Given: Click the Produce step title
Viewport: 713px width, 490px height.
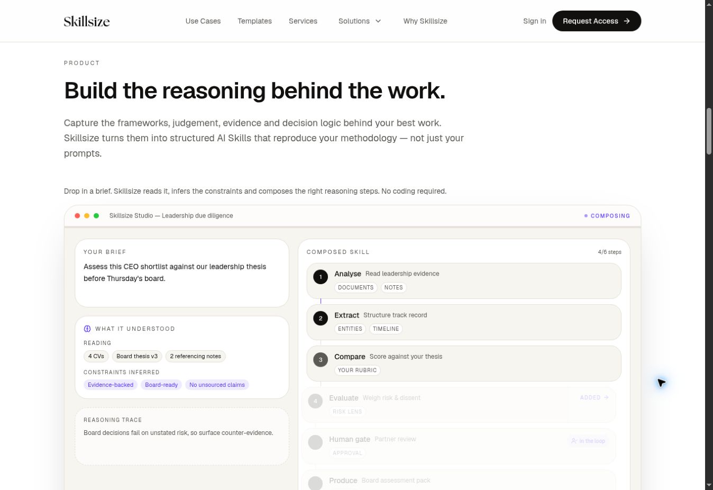Looking at the screenshot, I should [x=343, y=480].
